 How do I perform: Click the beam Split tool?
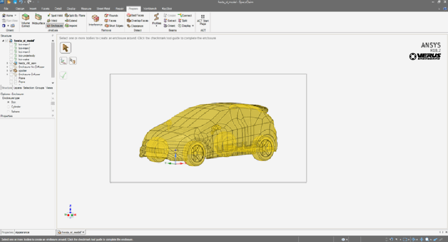[x=183, y=20]
